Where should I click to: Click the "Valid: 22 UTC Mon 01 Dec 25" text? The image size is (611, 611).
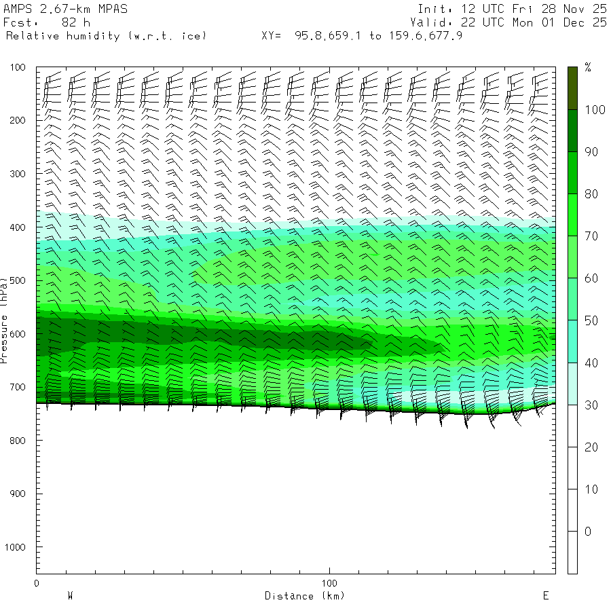coord(508,22)
